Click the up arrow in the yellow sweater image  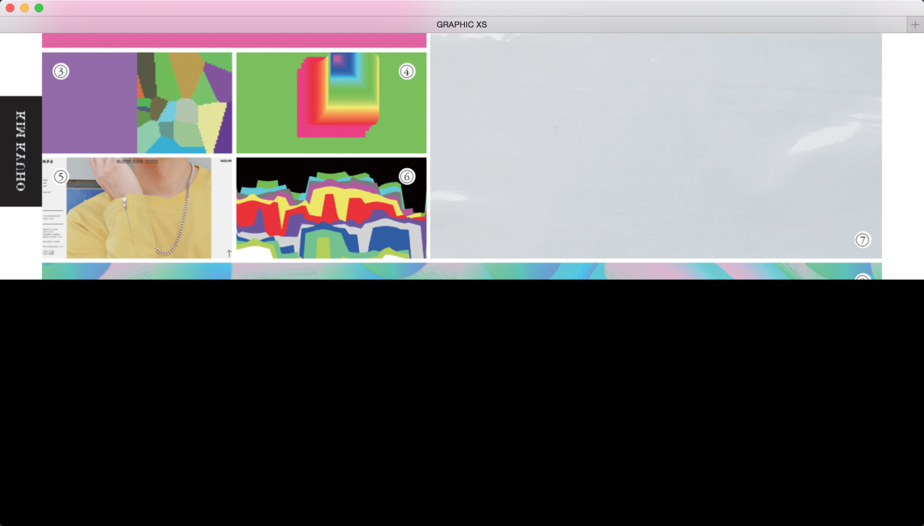230,253
